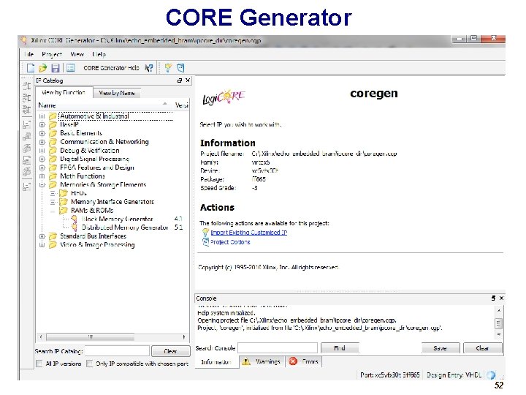Screen dimensions: 526x395
Task: Click Import Existing Customized IP link
Action: [248, 233]
